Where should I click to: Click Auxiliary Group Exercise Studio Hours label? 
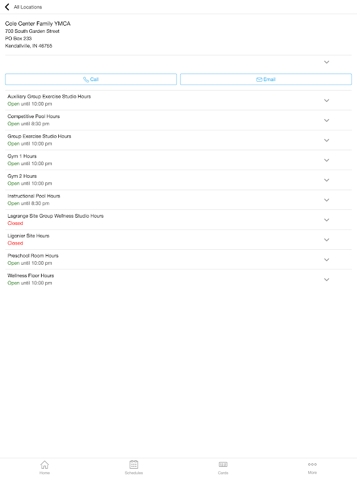point(49,97)
